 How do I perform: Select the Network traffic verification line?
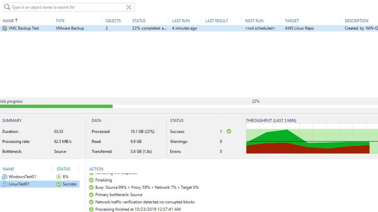(x=145, y=202)
